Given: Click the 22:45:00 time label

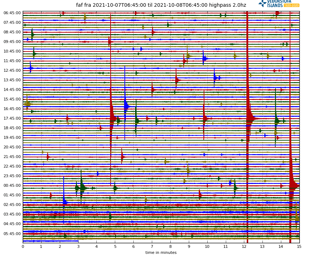Looking at the screenshot, I should pos(12,167).
